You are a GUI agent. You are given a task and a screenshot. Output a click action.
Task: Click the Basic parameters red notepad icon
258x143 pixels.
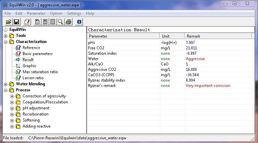(x=18, y=54)
